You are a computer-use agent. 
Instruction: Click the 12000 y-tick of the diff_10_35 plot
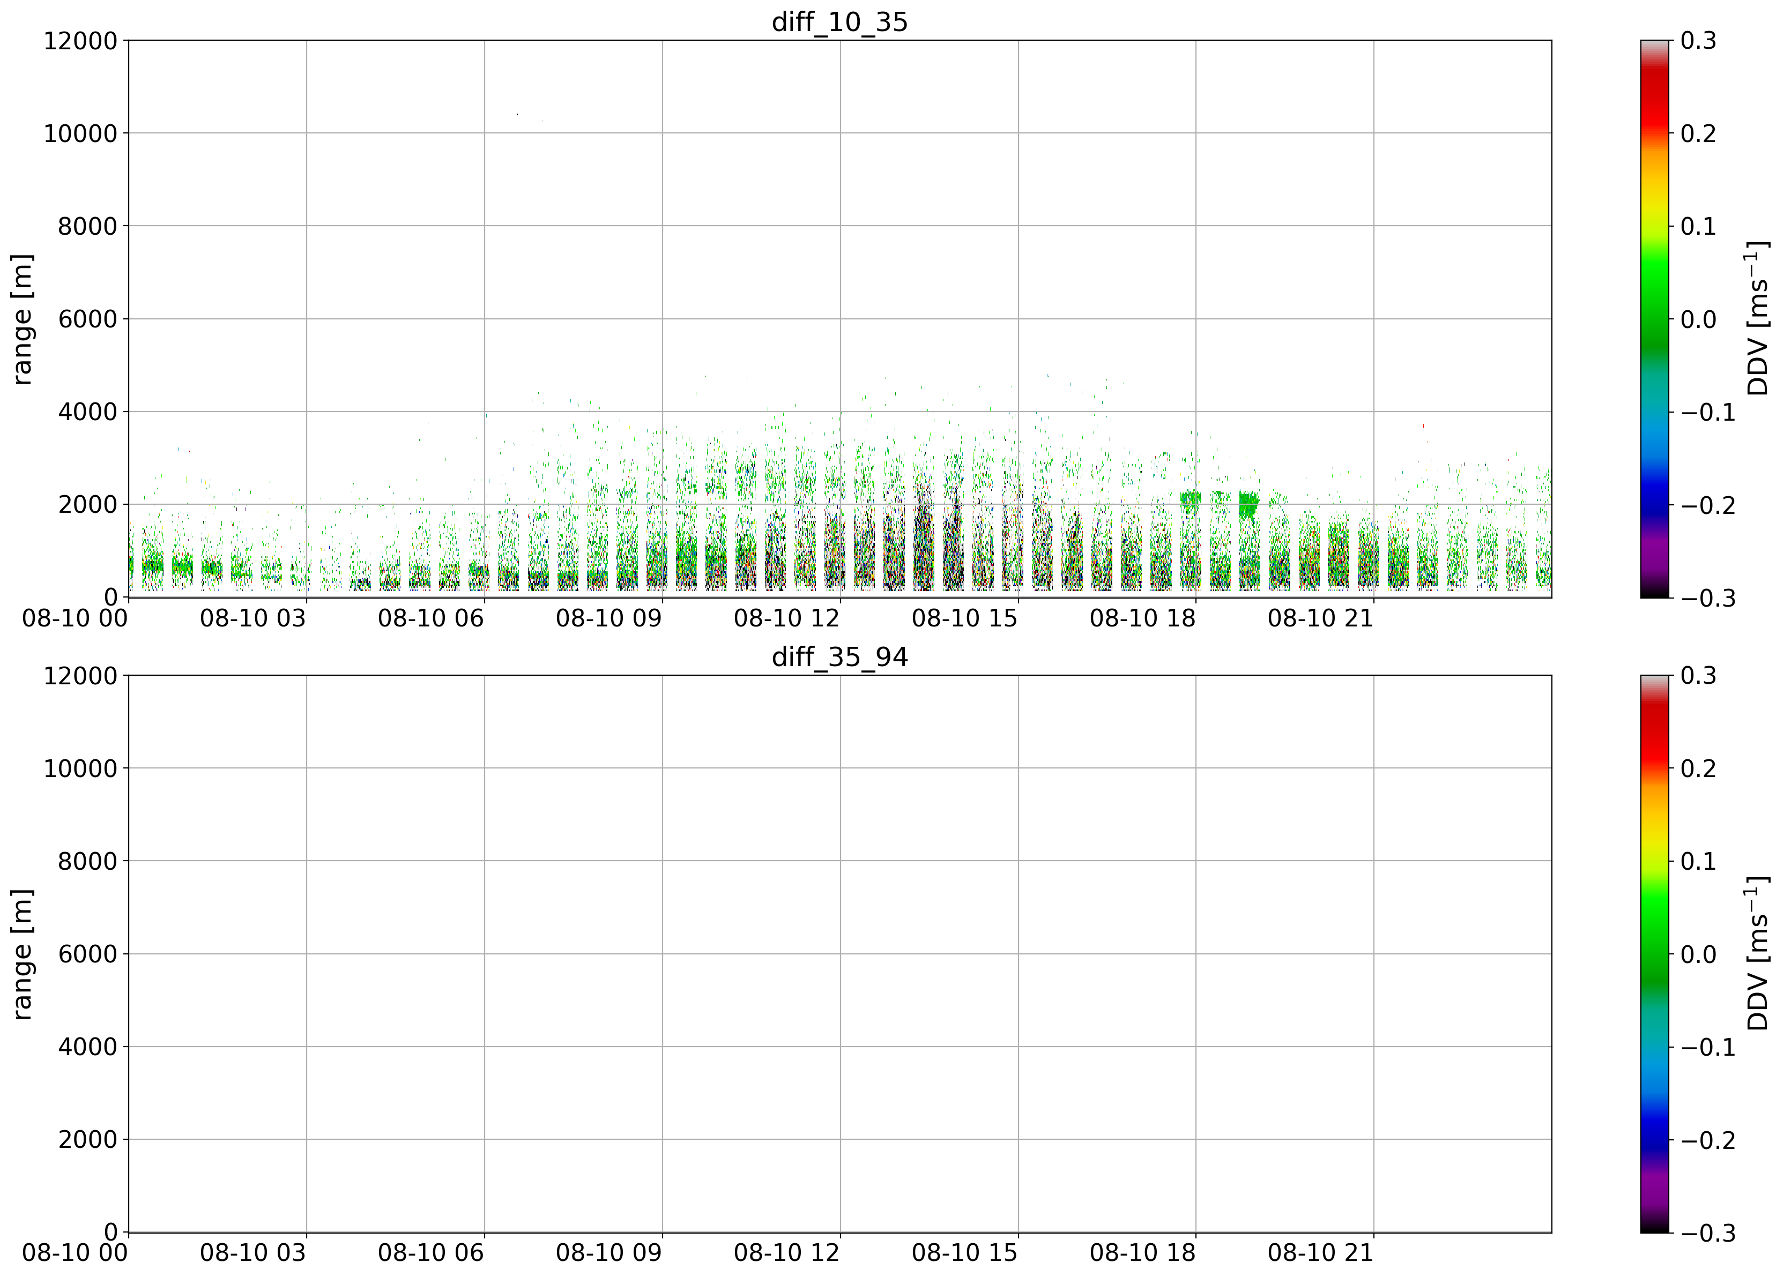click(x=80, y=40)
